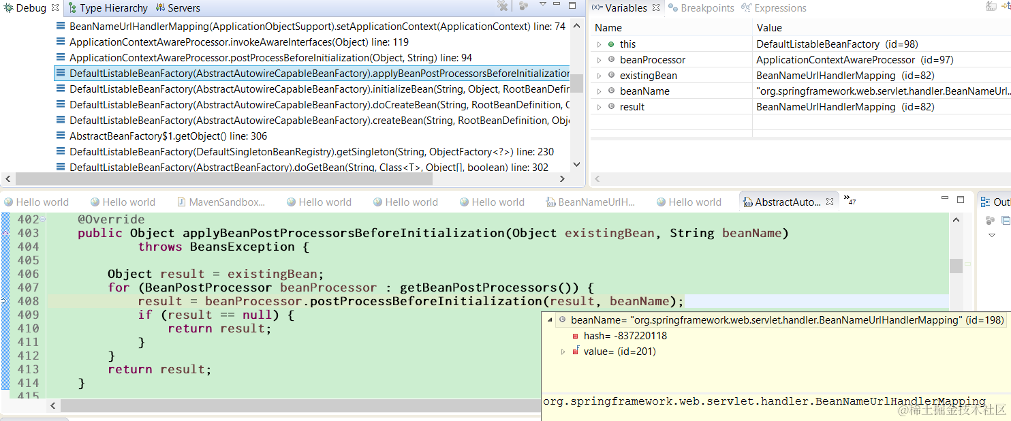1011x421 pixels.
Task: Click red field icon beside hash in popup
Action: (x=575, y=336)
